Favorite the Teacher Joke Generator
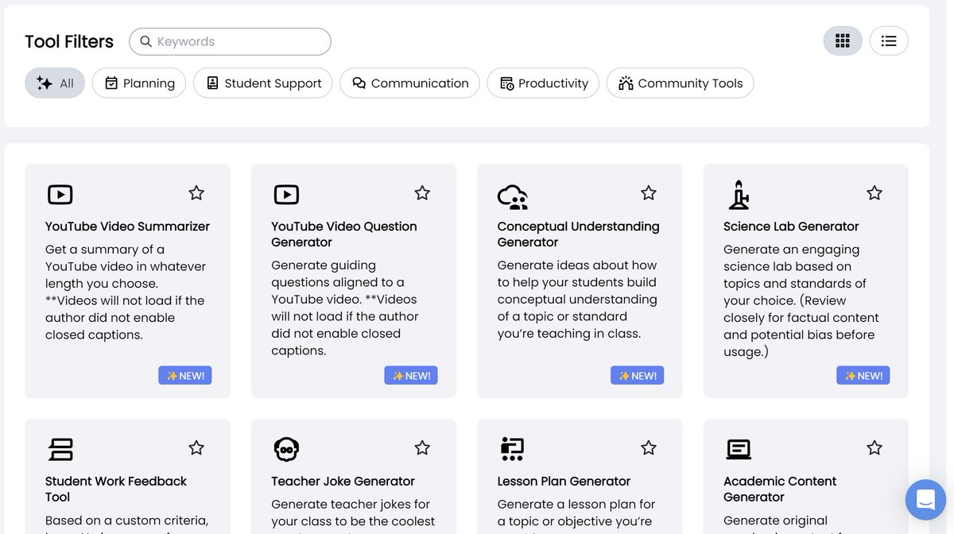 click(422, 447)
